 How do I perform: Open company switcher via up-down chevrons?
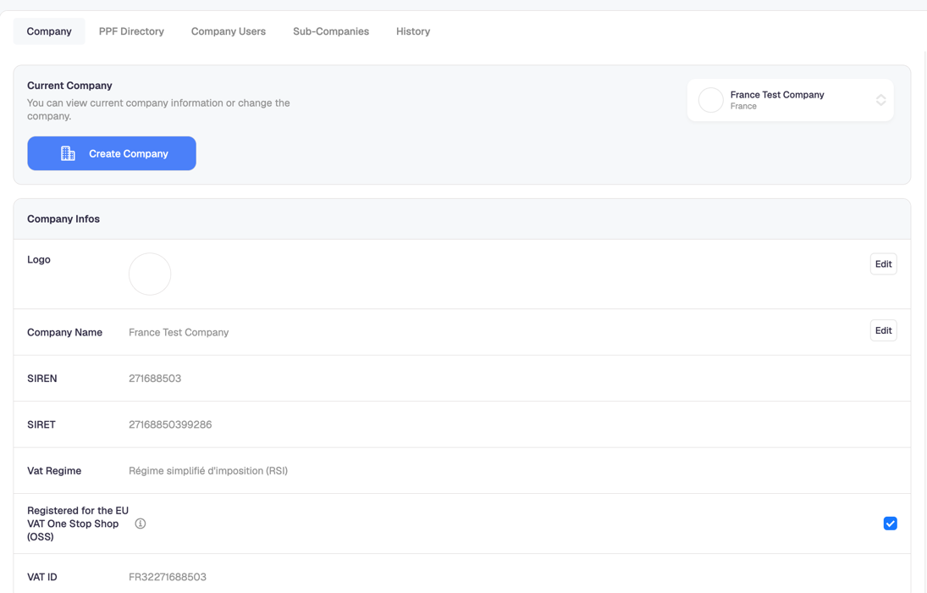[x=880, y=100]
